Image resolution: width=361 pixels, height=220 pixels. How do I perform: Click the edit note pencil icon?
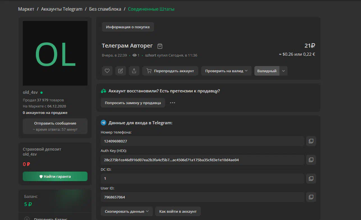pos(121,71)
